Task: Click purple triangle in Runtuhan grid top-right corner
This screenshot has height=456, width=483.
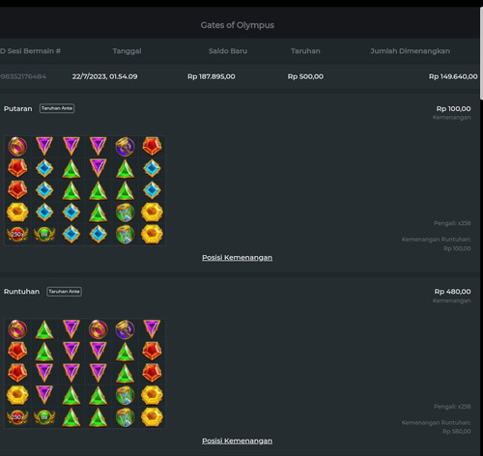Action: click(152, 329)
